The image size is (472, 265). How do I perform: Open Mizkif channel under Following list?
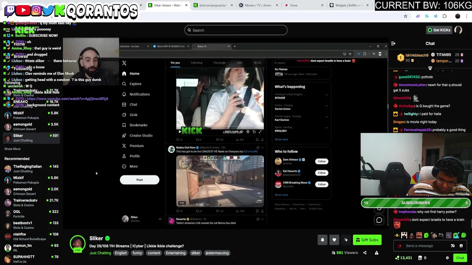(31, 115)
